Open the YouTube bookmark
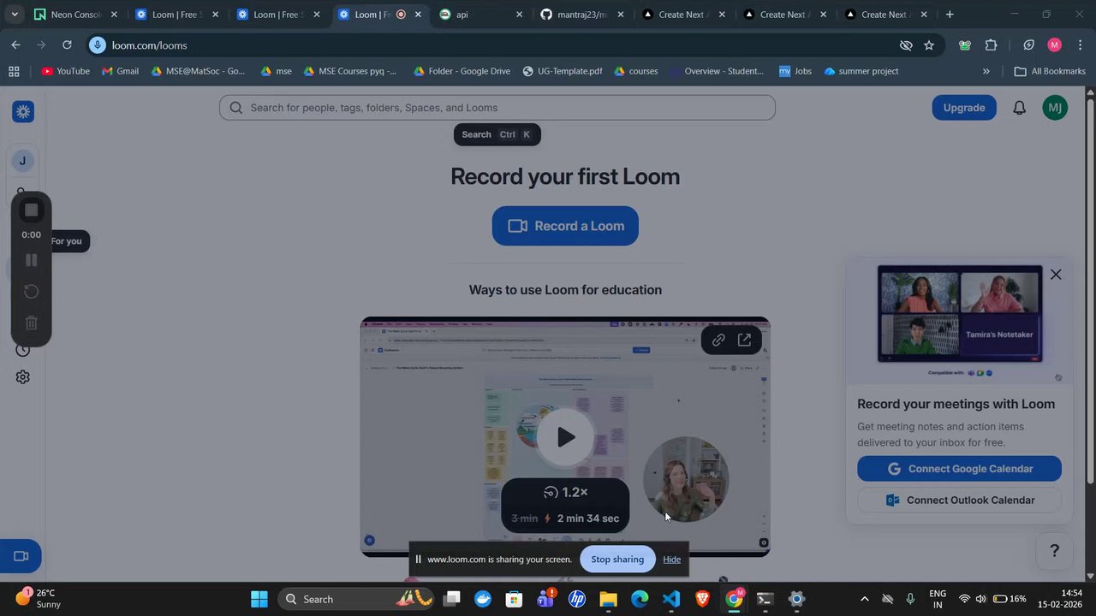 pyautogui.click(x=66, y=71)
